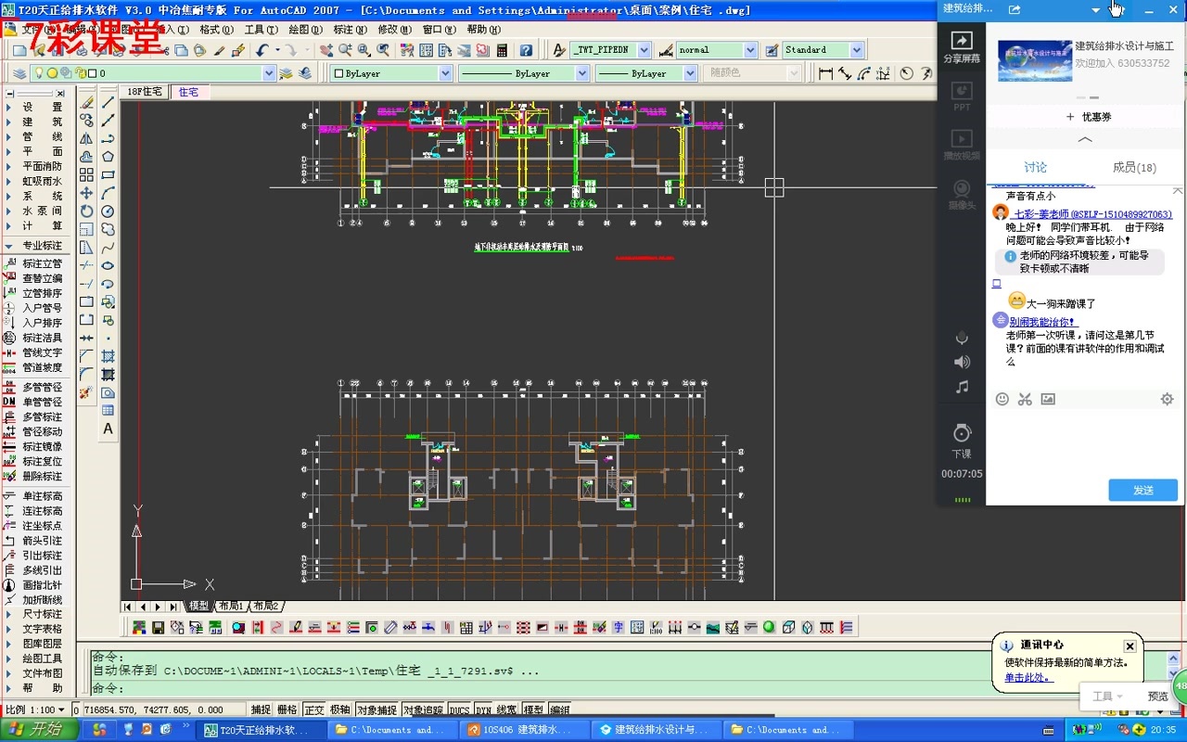The height and width of the screenshot is (742, 1187).
Task: Open the calculator icon in toolbar
Action: [x=503, y=50]
